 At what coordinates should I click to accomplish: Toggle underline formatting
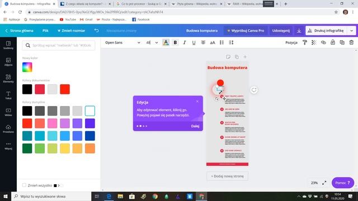tap(194, 42)
